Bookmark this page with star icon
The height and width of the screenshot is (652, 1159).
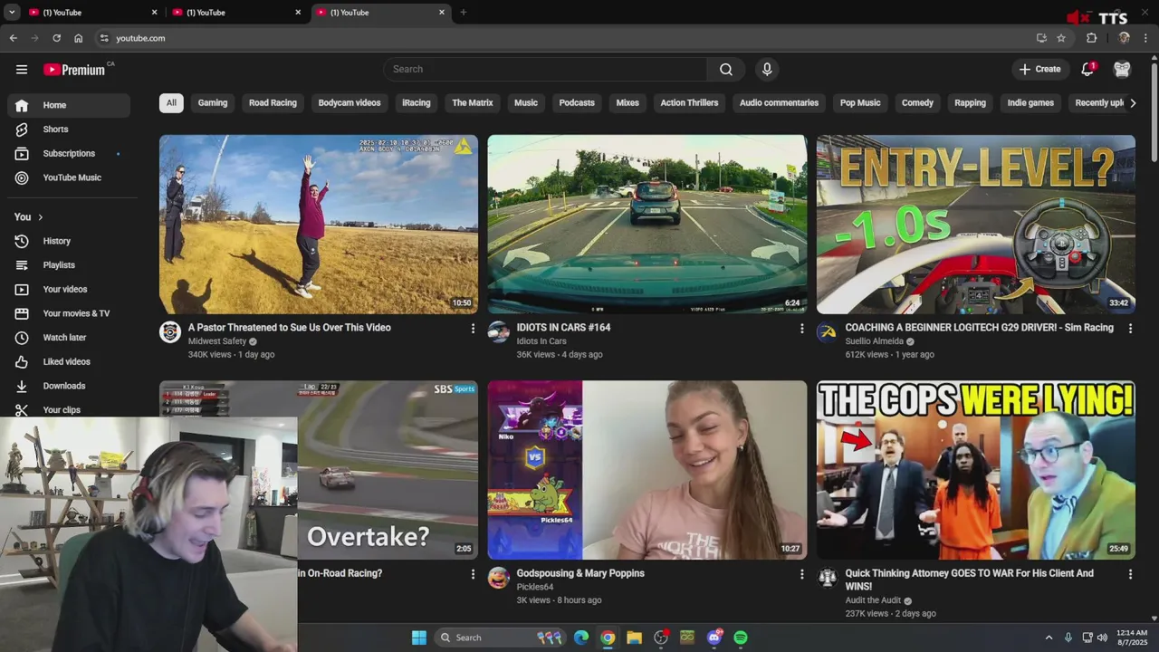point(1061,38)
